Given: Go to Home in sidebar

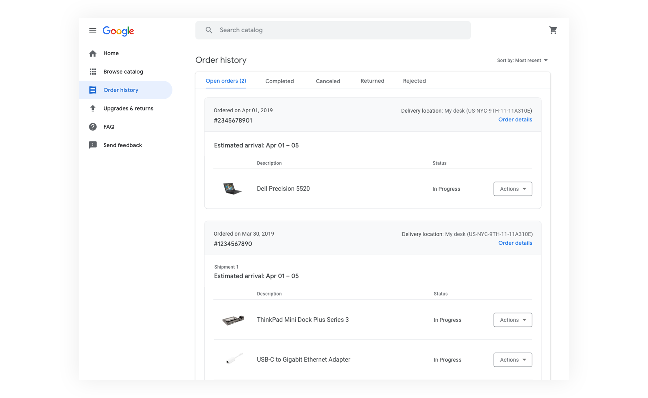Looking at the screenshot, I should click(111, 53).
